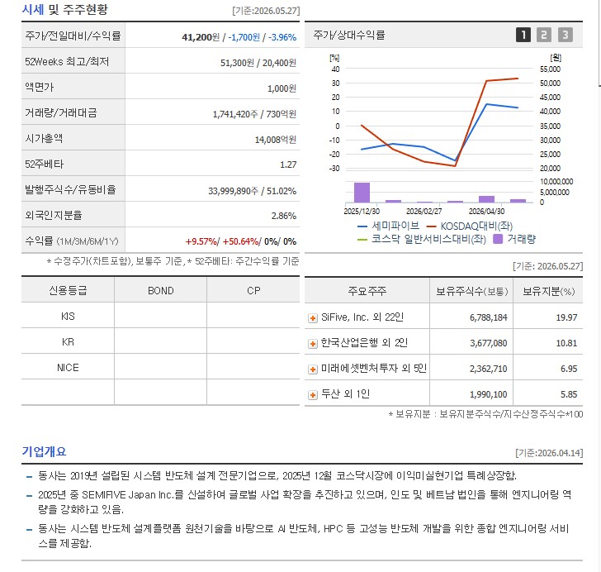
Task: Click the 52주베타 value 1.27
Action: (288, 164)
